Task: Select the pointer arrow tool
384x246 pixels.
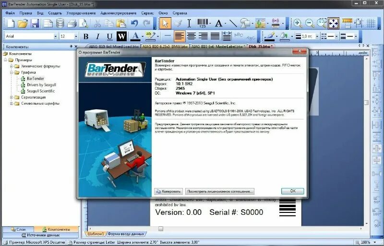Action: pyautogui.click(x=165, y=23)
